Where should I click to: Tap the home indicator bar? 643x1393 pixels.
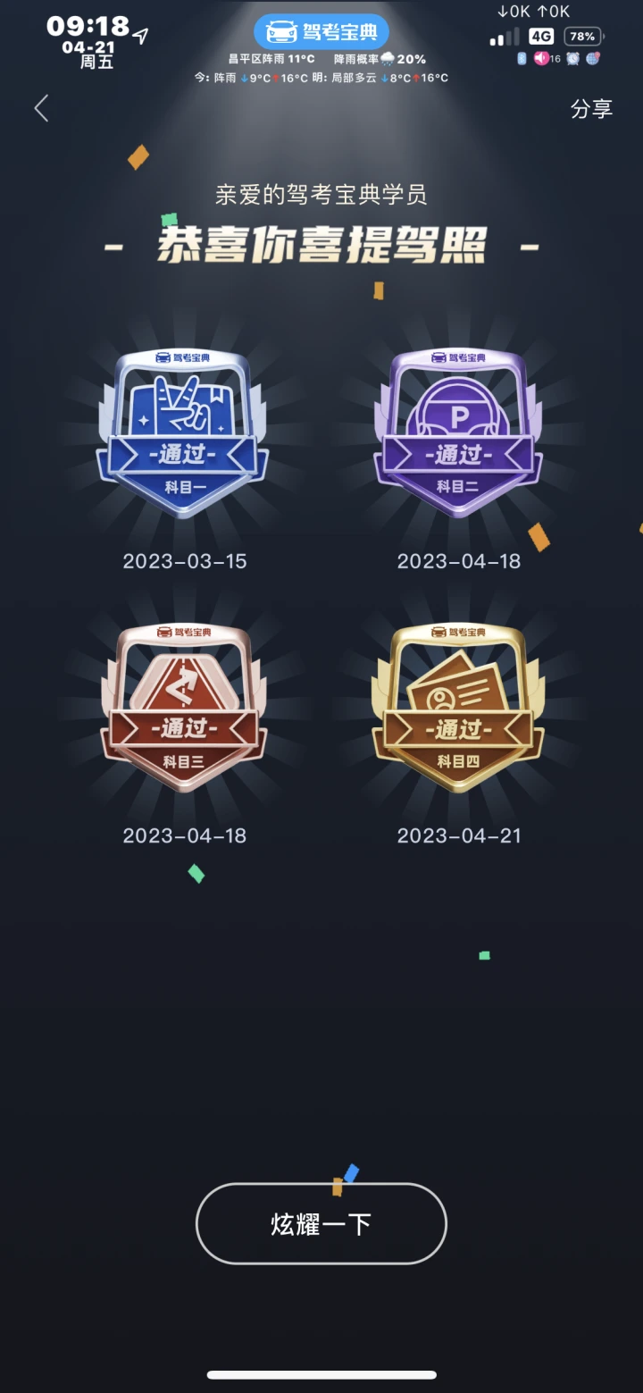321,1375
